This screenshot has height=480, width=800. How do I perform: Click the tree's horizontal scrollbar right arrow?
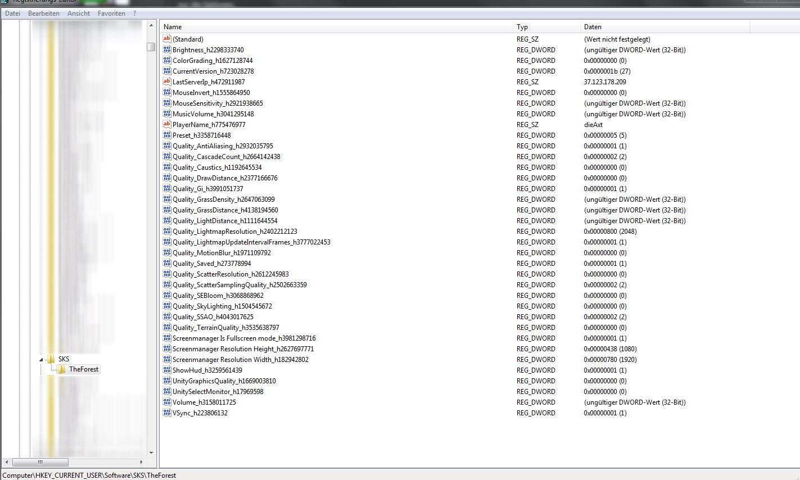[x=141, y=462]
